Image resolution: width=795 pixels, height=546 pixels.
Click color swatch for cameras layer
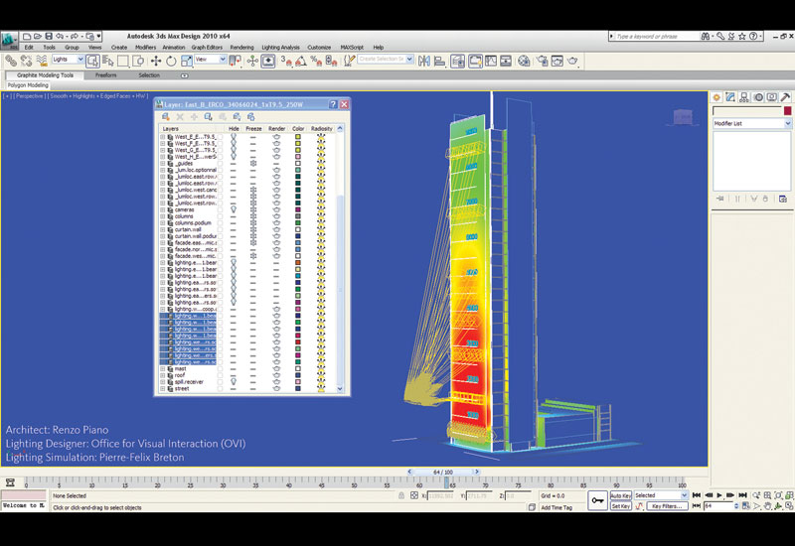pos(298,209)
